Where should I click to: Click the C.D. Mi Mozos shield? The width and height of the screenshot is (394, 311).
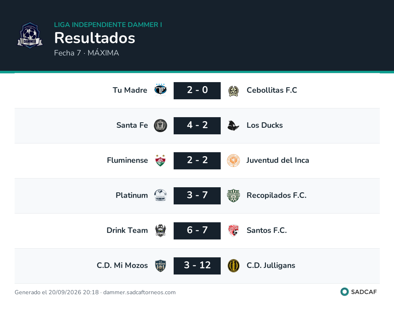(x=160, y=266)
